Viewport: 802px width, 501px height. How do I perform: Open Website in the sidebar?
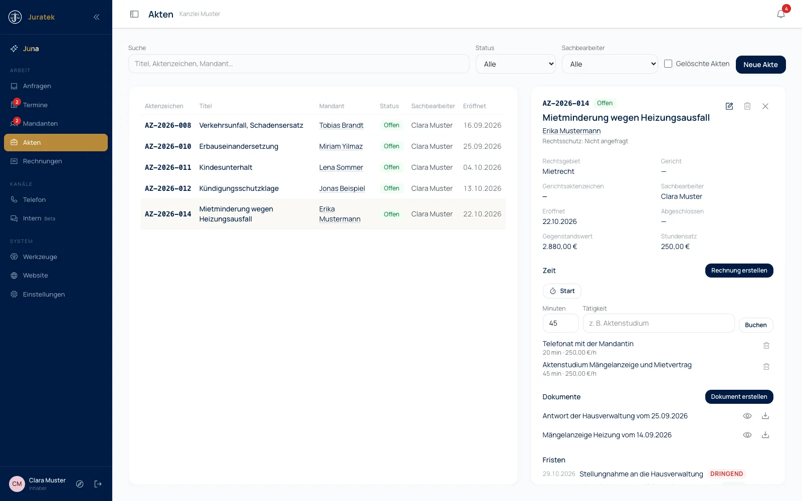56,276
